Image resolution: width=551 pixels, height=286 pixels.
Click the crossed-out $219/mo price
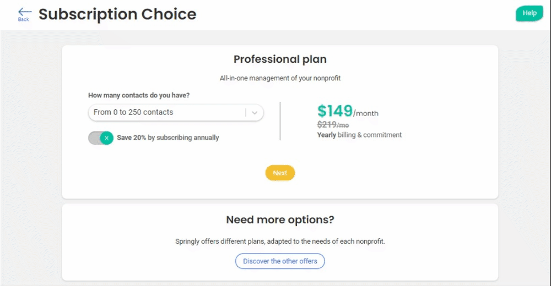point(333,125)
